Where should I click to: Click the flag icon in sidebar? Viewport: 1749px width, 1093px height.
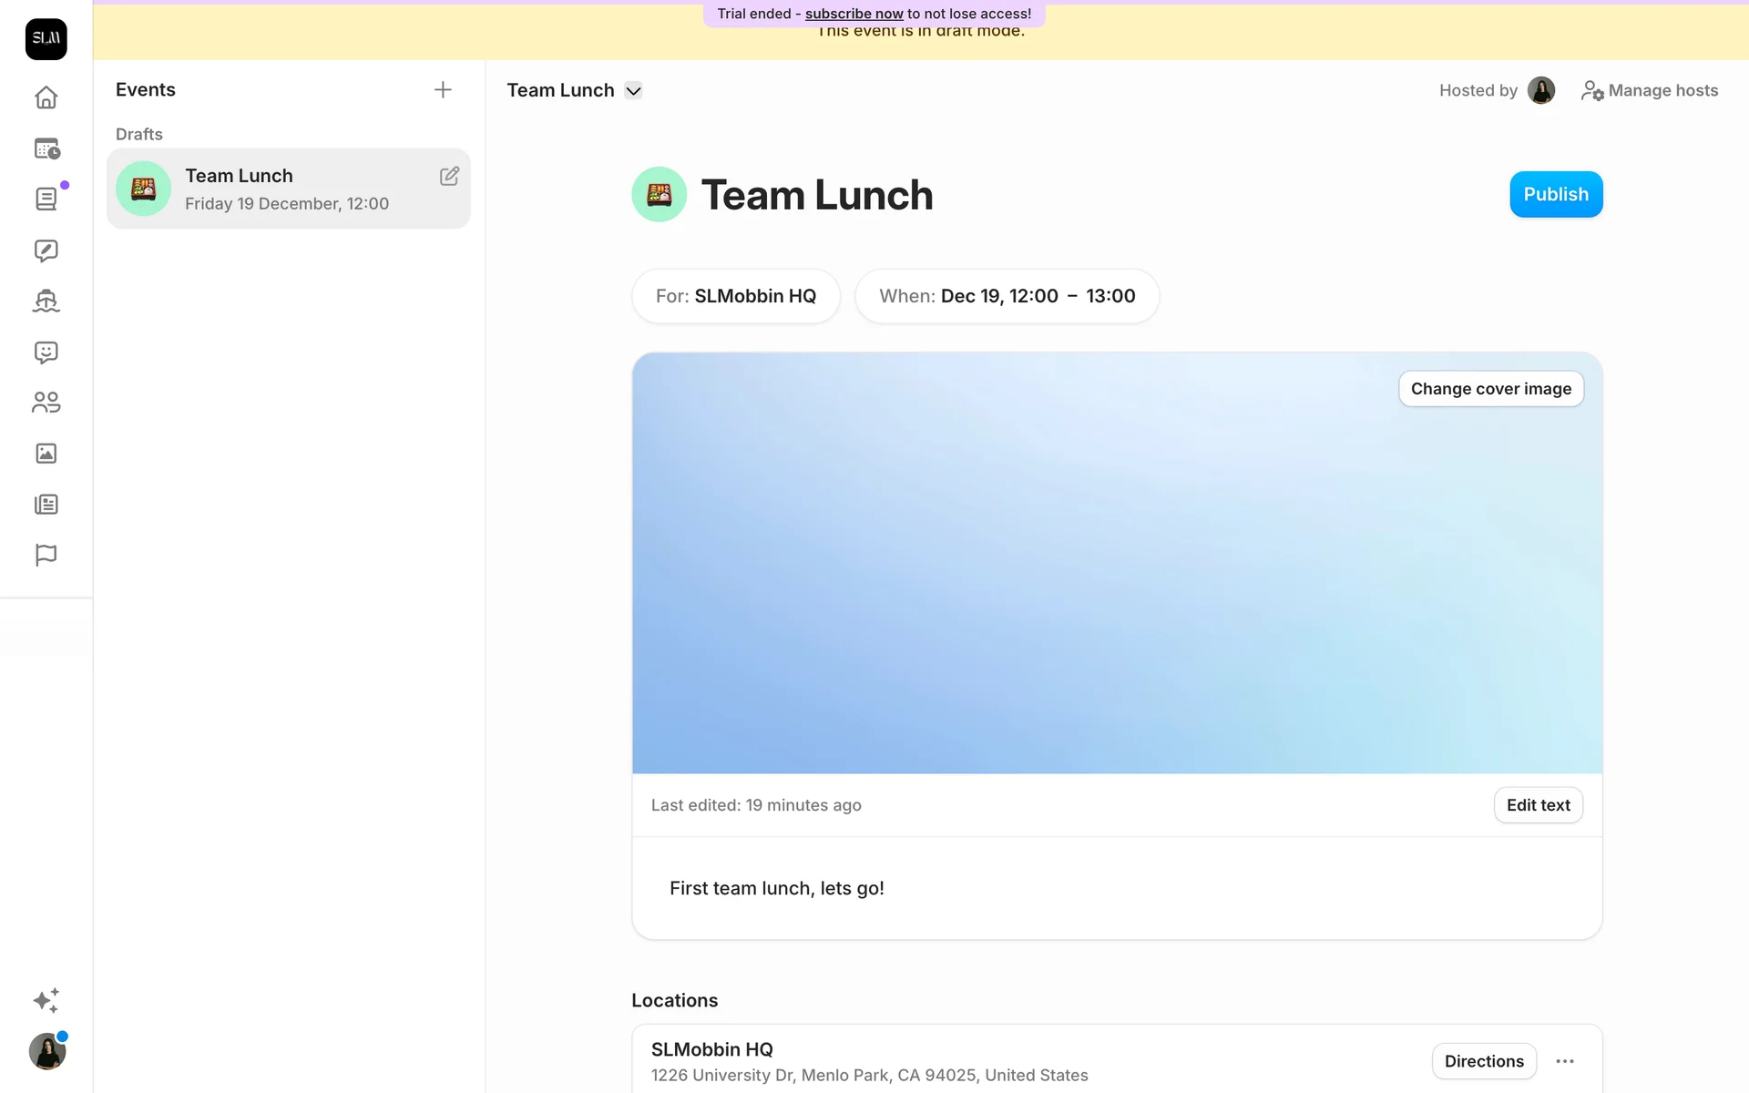pyautogui.click(x=46, y=555)
